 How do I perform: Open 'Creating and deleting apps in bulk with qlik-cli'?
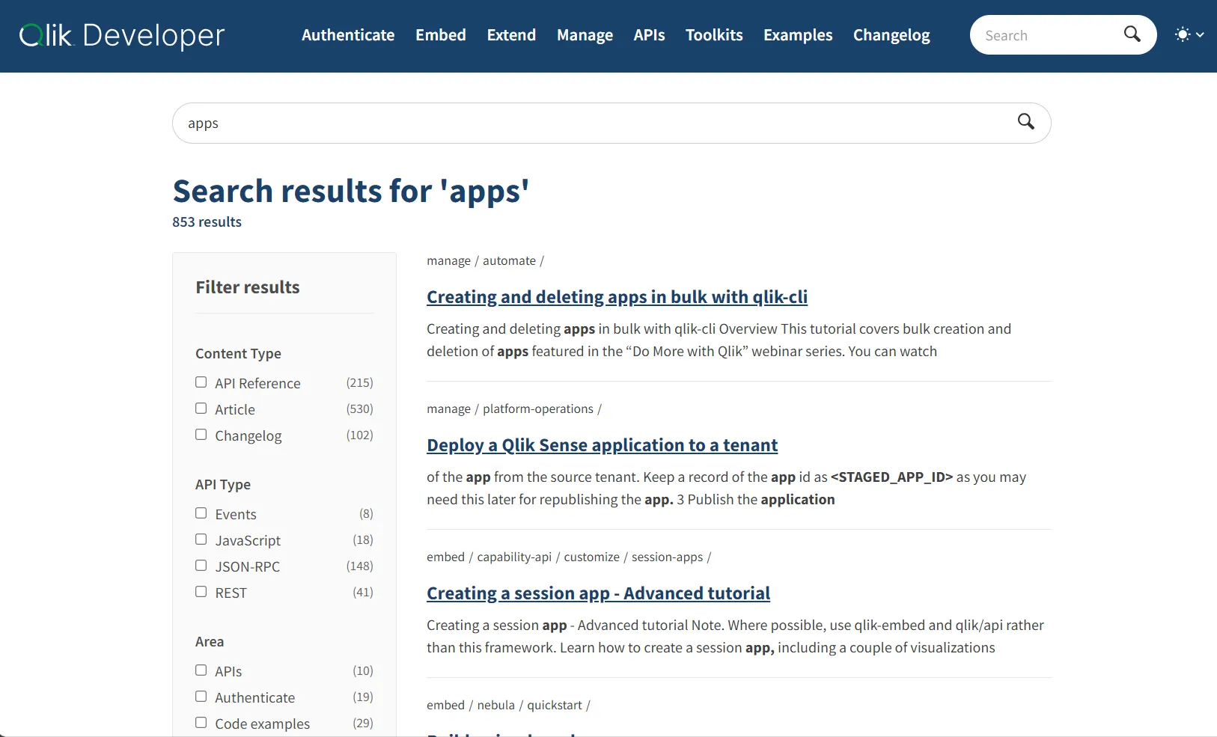coord(616,297)
